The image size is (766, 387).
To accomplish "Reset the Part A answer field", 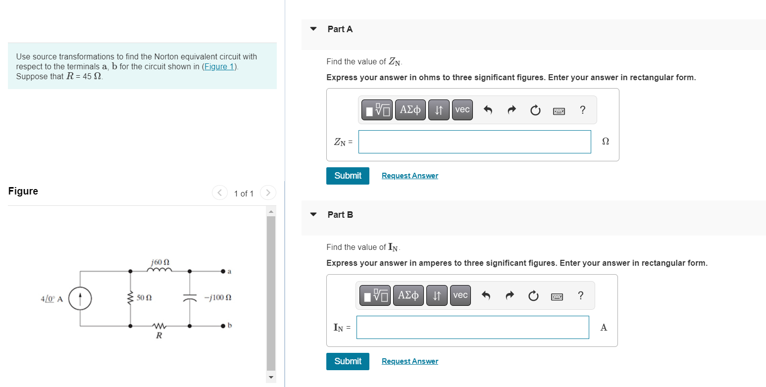I will point(535,110).
